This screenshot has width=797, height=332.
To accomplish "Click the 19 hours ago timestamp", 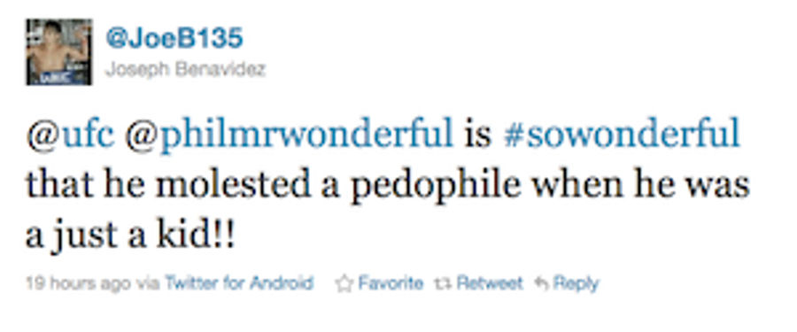I will point(78,283).
